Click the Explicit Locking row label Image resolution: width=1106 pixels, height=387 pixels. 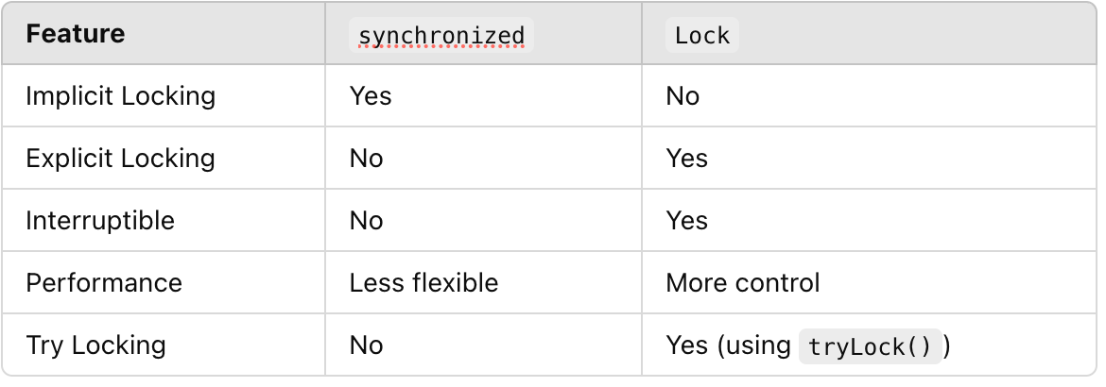pos(121,159)
